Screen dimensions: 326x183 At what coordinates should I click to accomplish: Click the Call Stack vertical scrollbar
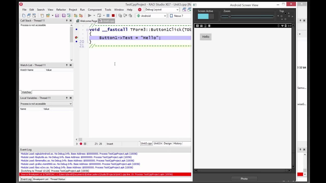coord(72,42)
